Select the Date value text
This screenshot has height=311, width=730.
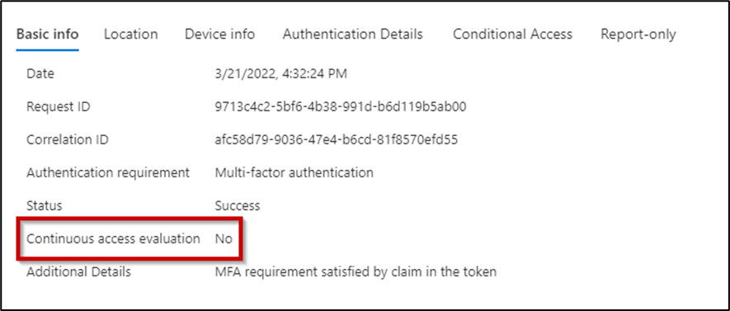[x=280, y=74]
